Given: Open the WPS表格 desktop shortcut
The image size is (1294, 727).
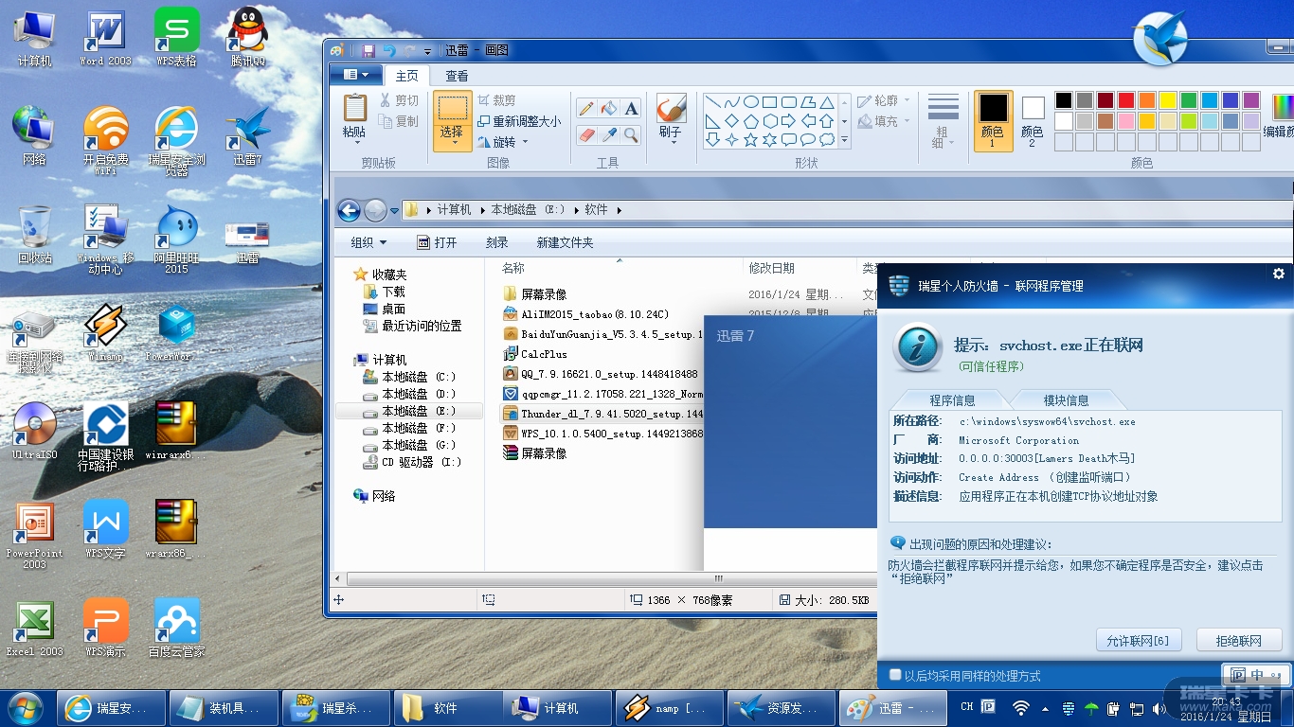Looking at the screenshot, I should 176,38.
